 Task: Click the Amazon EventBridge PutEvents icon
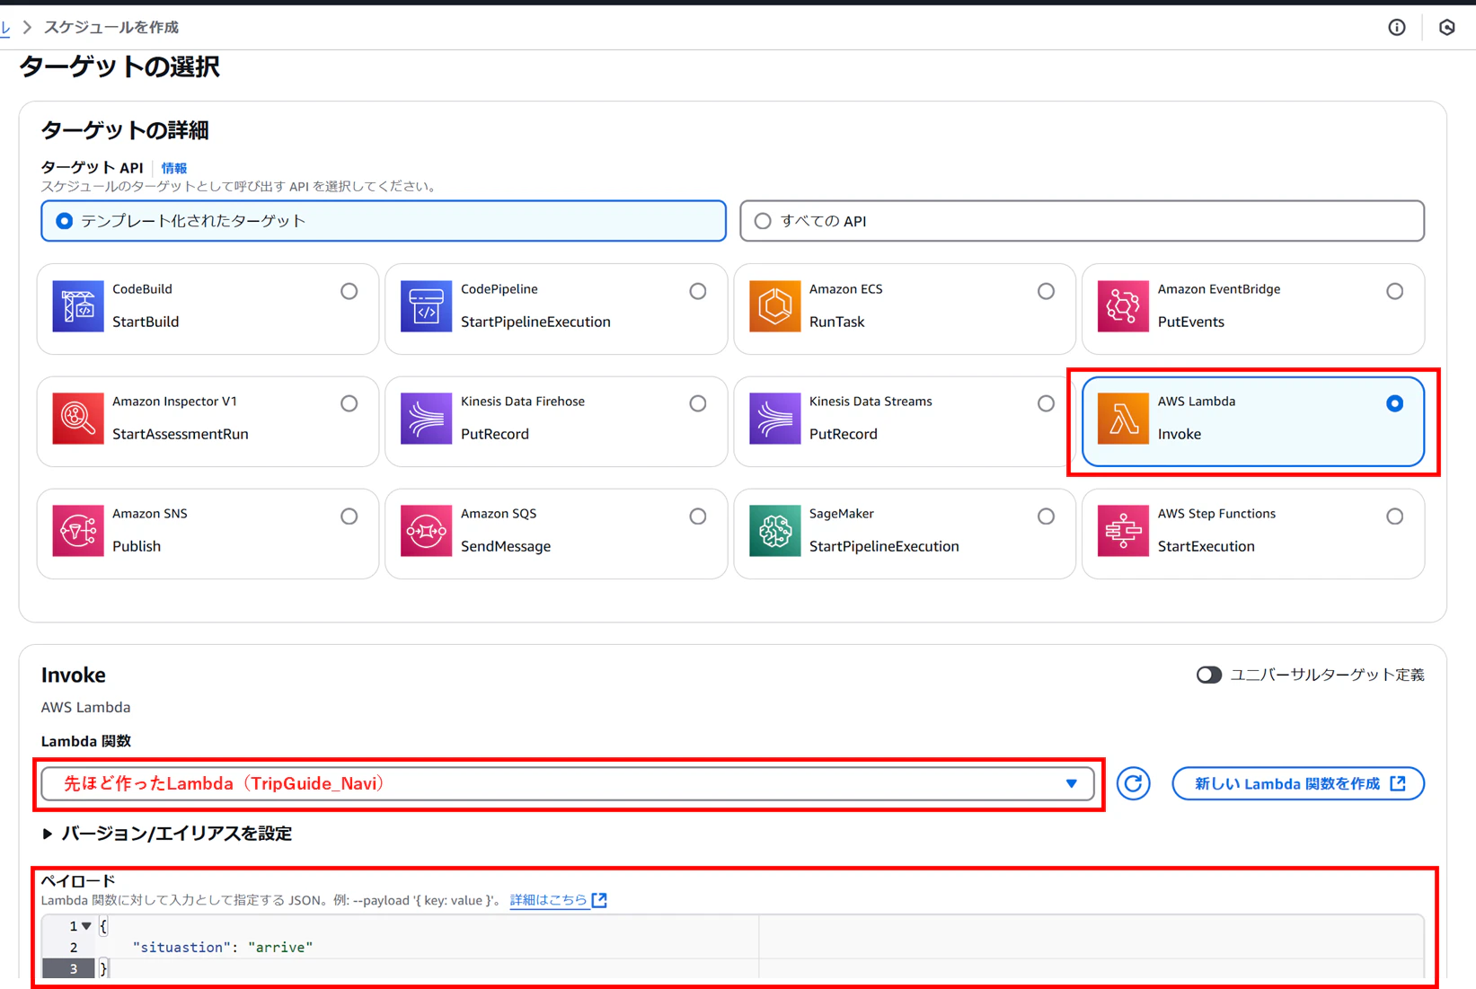[1123, 306]
